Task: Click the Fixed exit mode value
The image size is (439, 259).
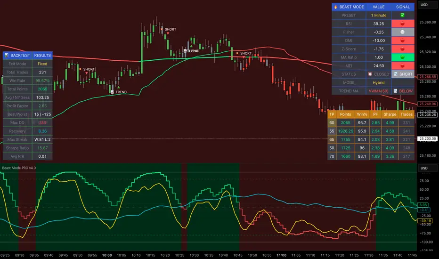Action: pyautogui.click(x=42, y=64)
